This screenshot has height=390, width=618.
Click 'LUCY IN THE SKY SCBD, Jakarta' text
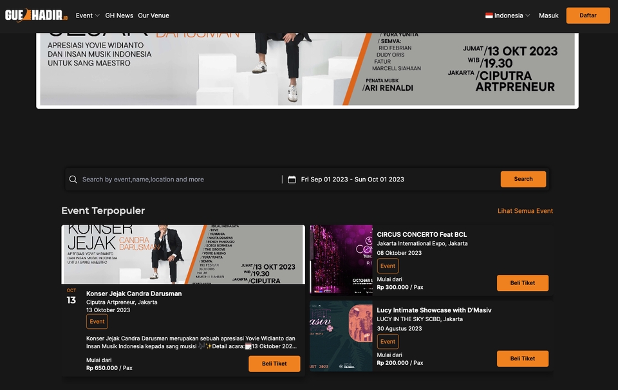(420, 319)
